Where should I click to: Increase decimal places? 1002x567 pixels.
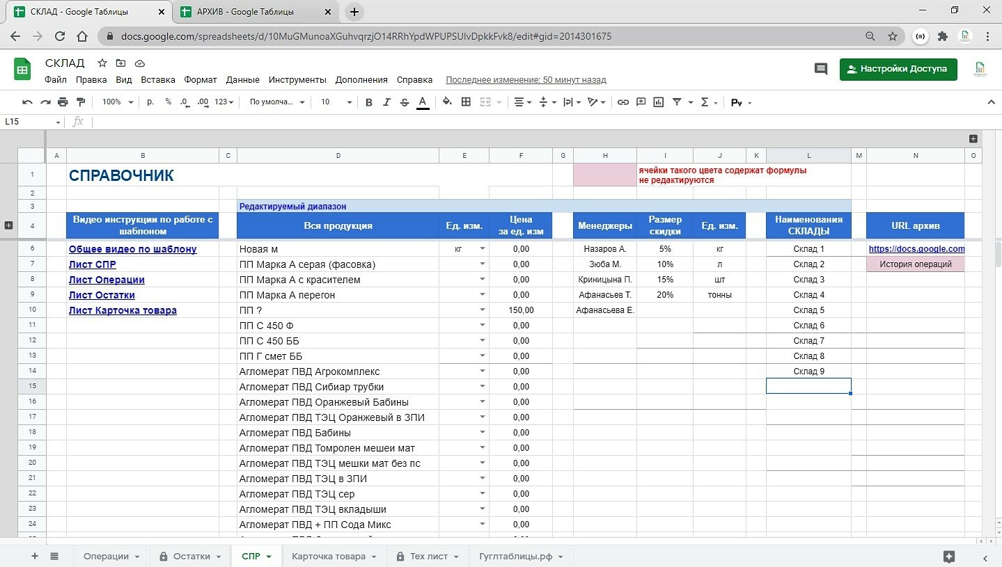pyautogui.click(x=203, y=102)
